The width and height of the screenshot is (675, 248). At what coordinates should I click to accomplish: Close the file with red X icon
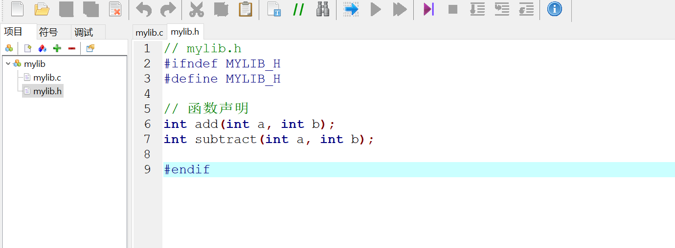115,9
